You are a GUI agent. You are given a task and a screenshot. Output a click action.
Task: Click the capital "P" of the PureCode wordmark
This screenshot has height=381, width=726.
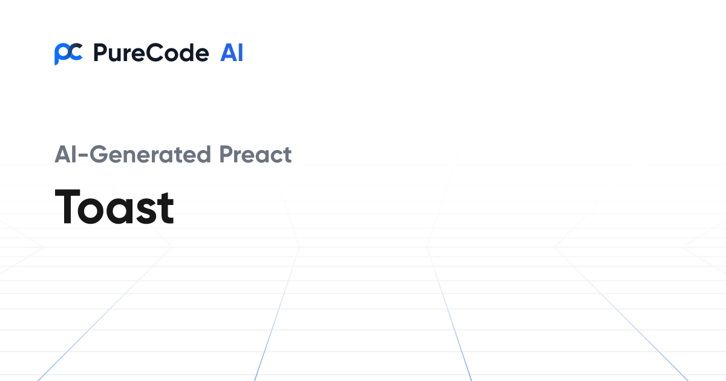(99, 54)
